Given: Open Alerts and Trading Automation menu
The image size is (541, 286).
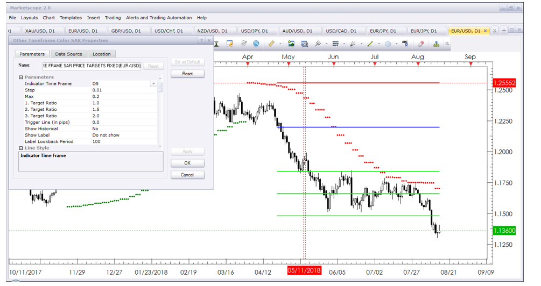Looking at the screenshot, I should (x=159, y=18).
